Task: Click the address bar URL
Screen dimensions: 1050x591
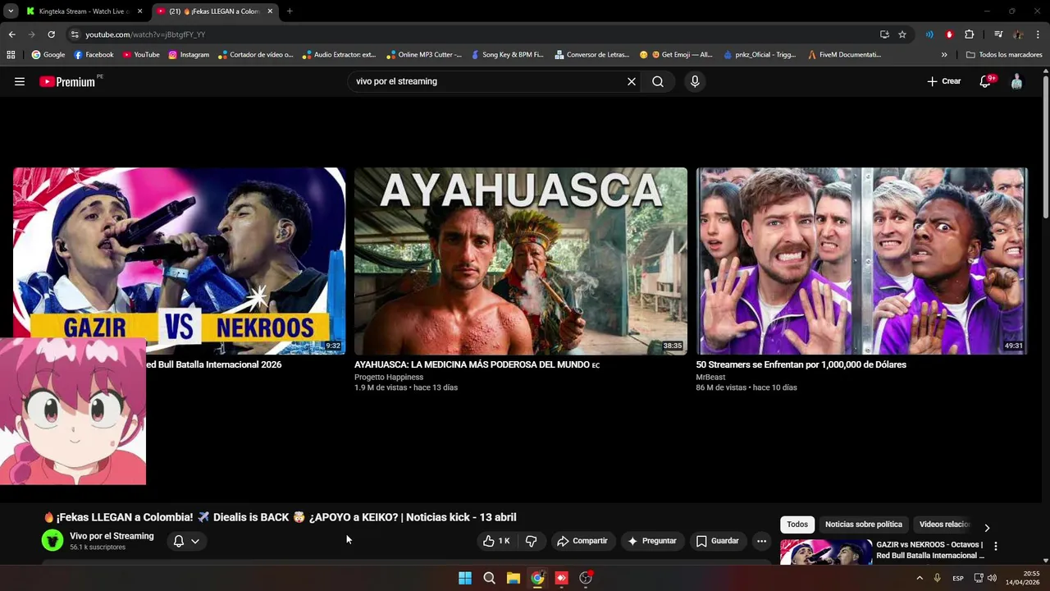Action: click(x=145, y=34)
